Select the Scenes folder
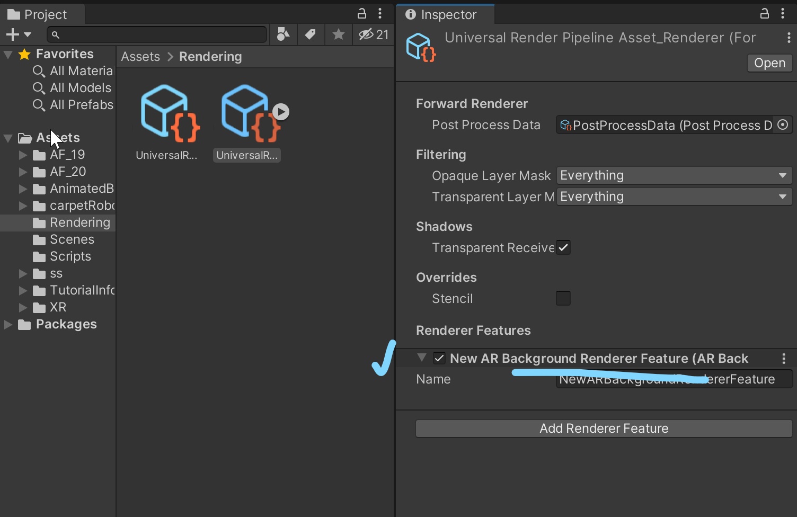The height and width of the screenshot is (517, 797). 63,239
